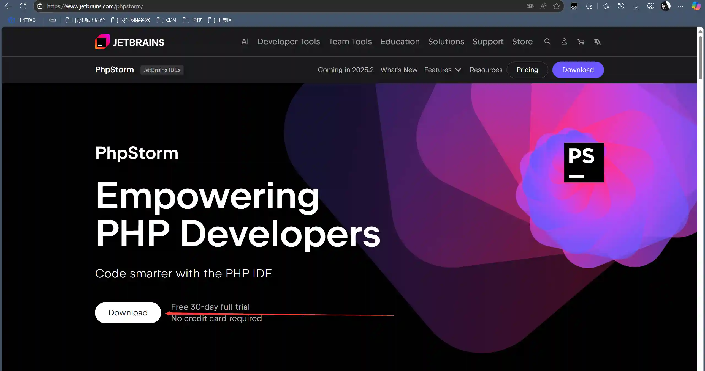Go to the Store menu item
Screen dimensions: 705x371
point(522,42)
